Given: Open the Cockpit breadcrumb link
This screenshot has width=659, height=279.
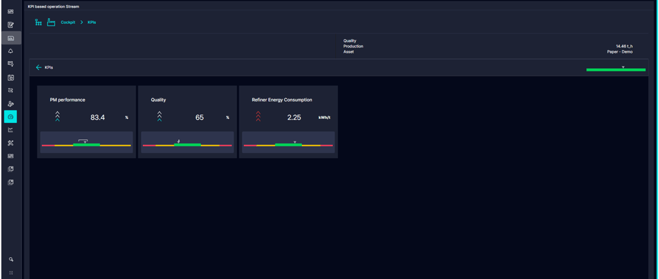Looking at the screenshot, I should pyautogui.click(x=68, y=22).
